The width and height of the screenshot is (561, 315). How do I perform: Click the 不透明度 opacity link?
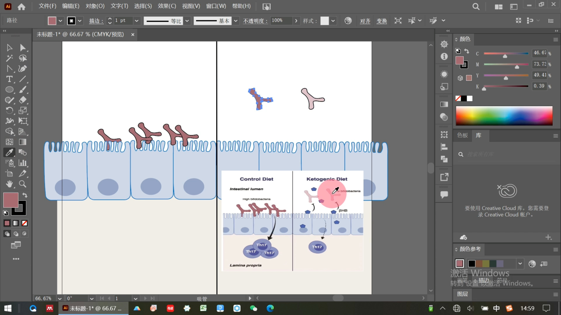click(255, 21)
